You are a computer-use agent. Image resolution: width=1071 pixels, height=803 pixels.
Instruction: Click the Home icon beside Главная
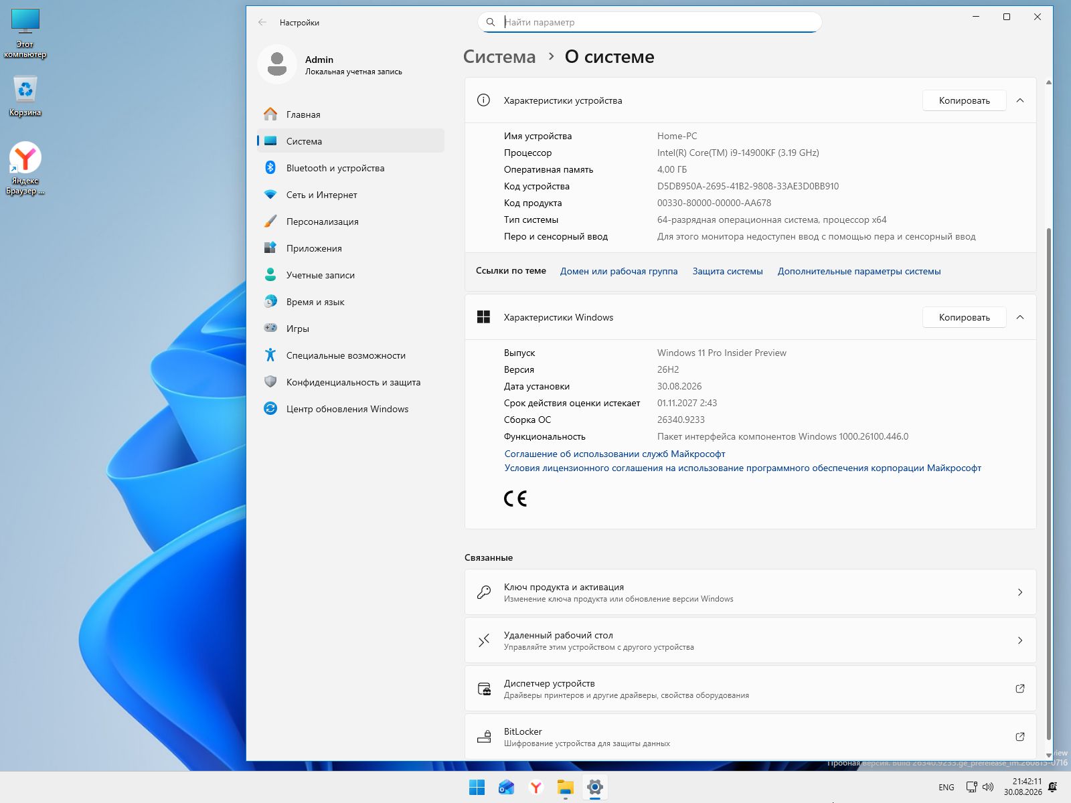click(270, 114)
